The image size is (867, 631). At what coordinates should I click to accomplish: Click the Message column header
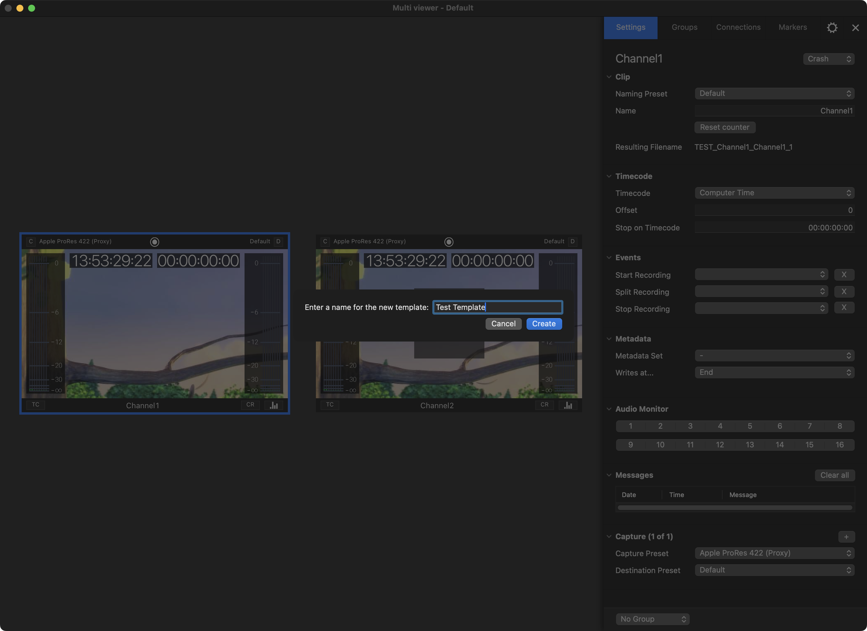click(x=743, y=495)
